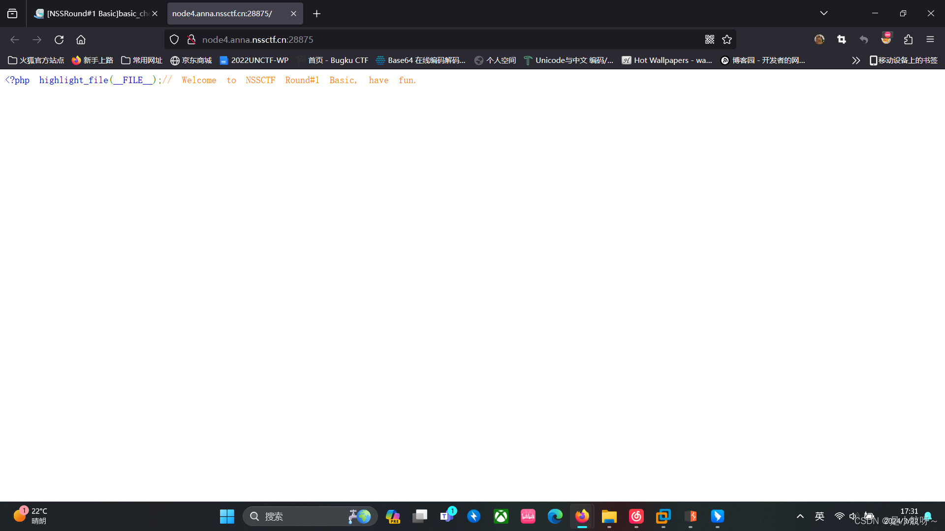This screenshot has width=945, height=531.
Task: Open NetEase Cloud Music from the taskbar
Action: (636, 516)
